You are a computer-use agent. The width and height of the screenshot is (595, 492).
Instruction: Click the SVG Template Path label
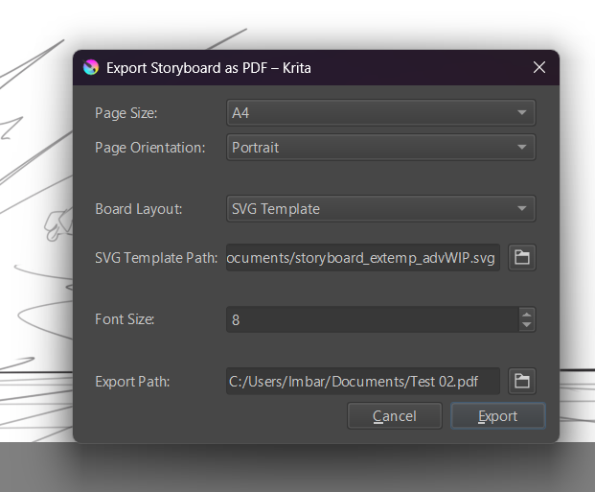(157, 257)
